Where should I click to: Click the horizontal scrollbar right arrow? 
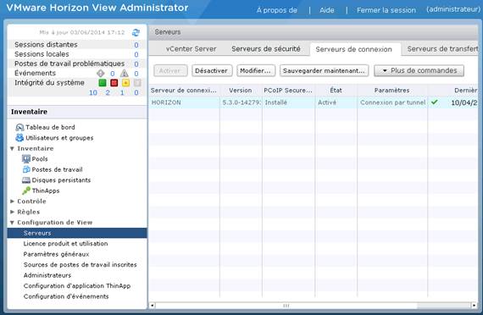point(475,306)
